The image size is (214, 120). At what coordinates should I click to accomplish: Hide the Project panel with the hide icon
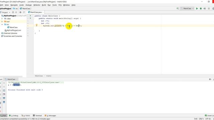coord(24,12)
